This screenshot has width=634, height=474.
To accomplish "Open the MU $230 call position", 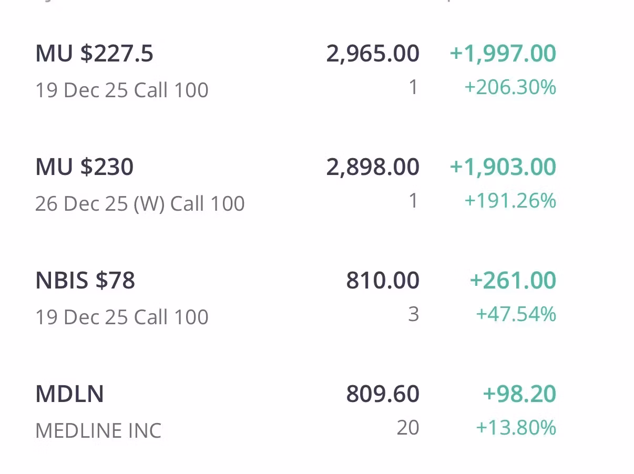I will click(x=84, y=167).
